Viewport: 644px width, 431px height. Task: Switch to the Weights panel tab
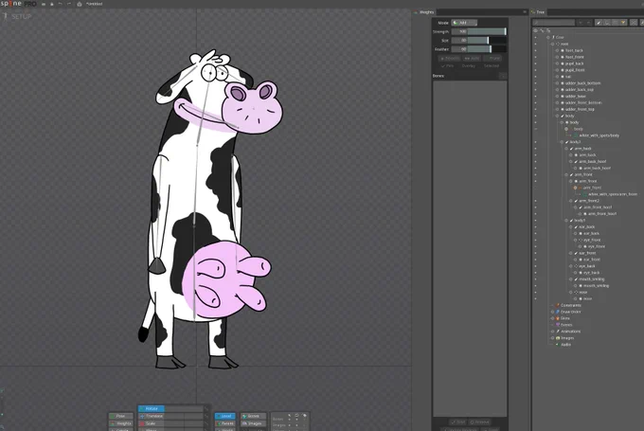pyautogui.click(x=424, y=12)
